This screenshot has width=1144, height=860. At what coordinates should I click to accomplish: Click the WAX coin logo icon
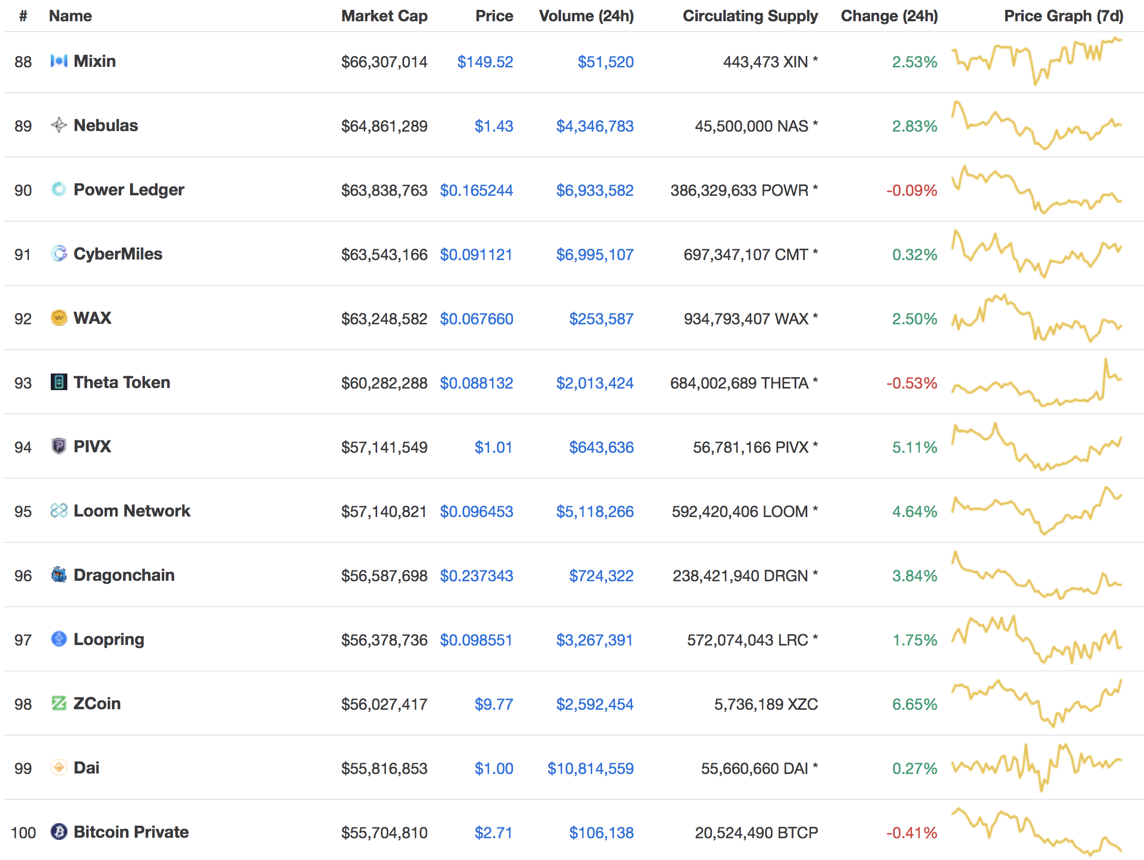[59, 318]
